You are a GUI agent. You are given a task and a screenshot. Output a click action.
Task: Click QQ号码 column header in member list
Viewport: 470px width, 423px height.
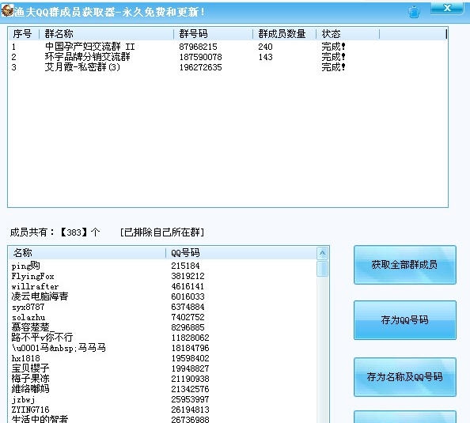241,253
